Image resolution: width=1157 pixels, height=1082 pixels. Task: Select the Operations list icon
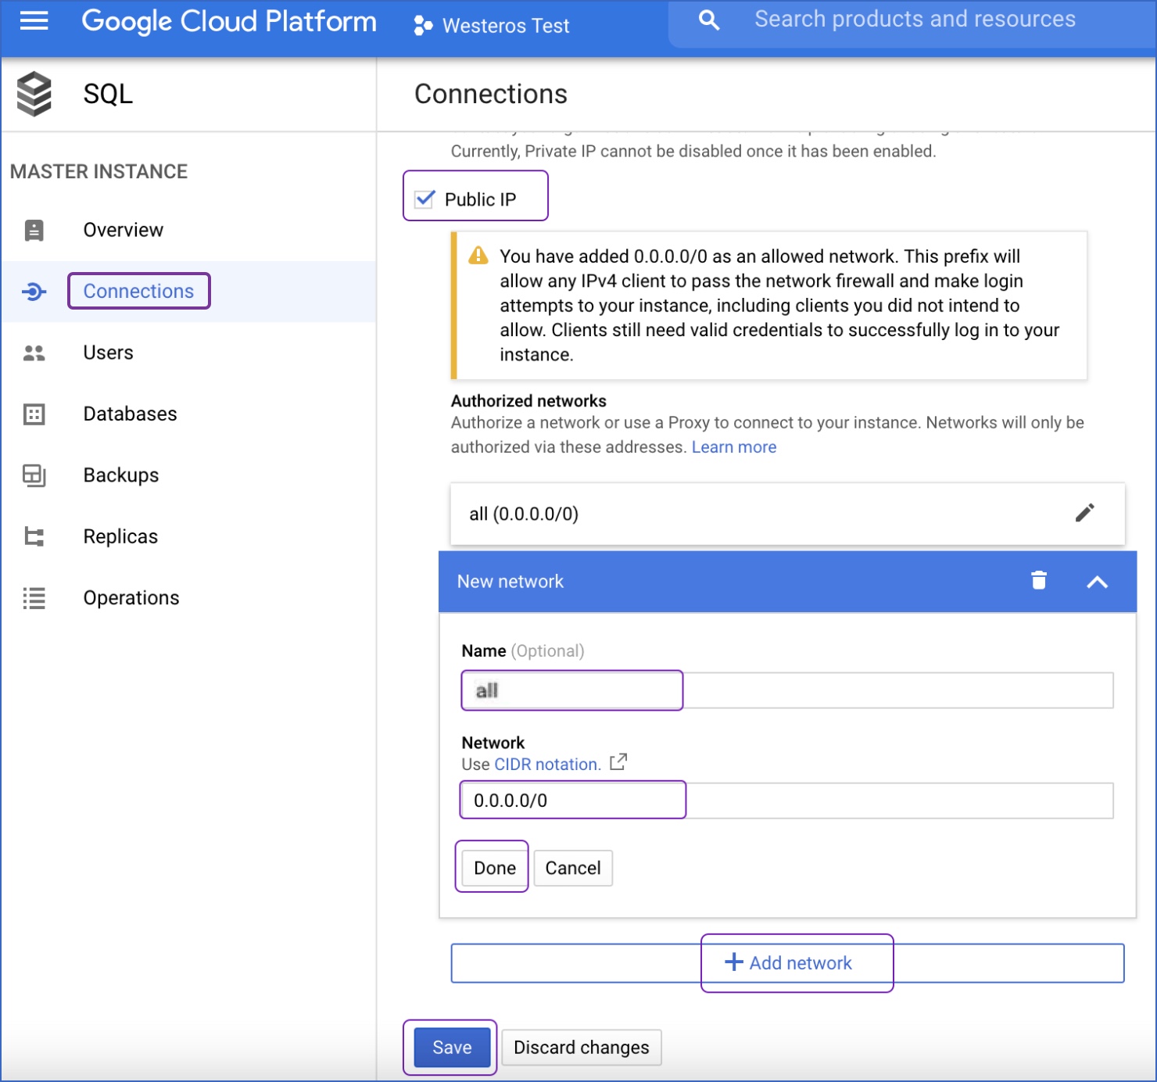34,598
